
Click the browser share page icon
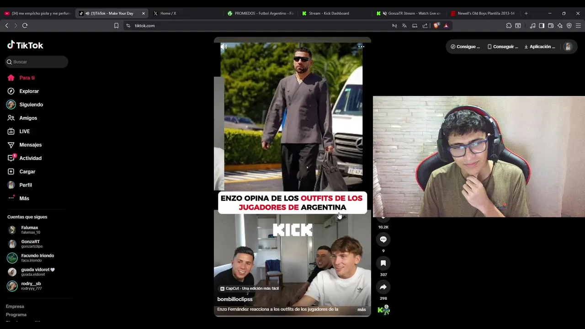(x=425, y=26)
